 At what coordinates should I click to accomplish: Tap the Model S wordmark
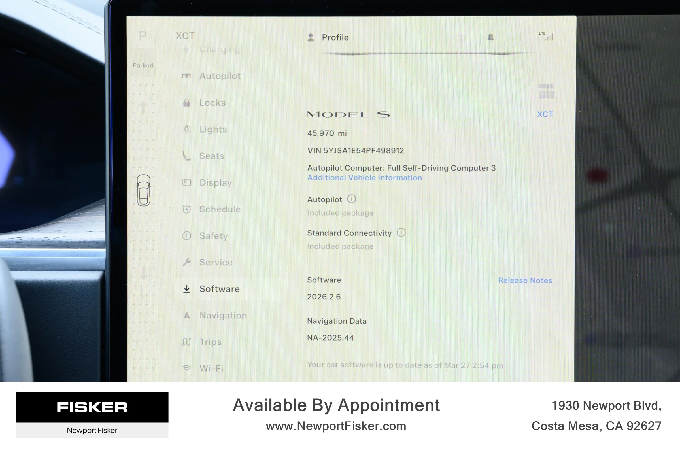[348, 115]
